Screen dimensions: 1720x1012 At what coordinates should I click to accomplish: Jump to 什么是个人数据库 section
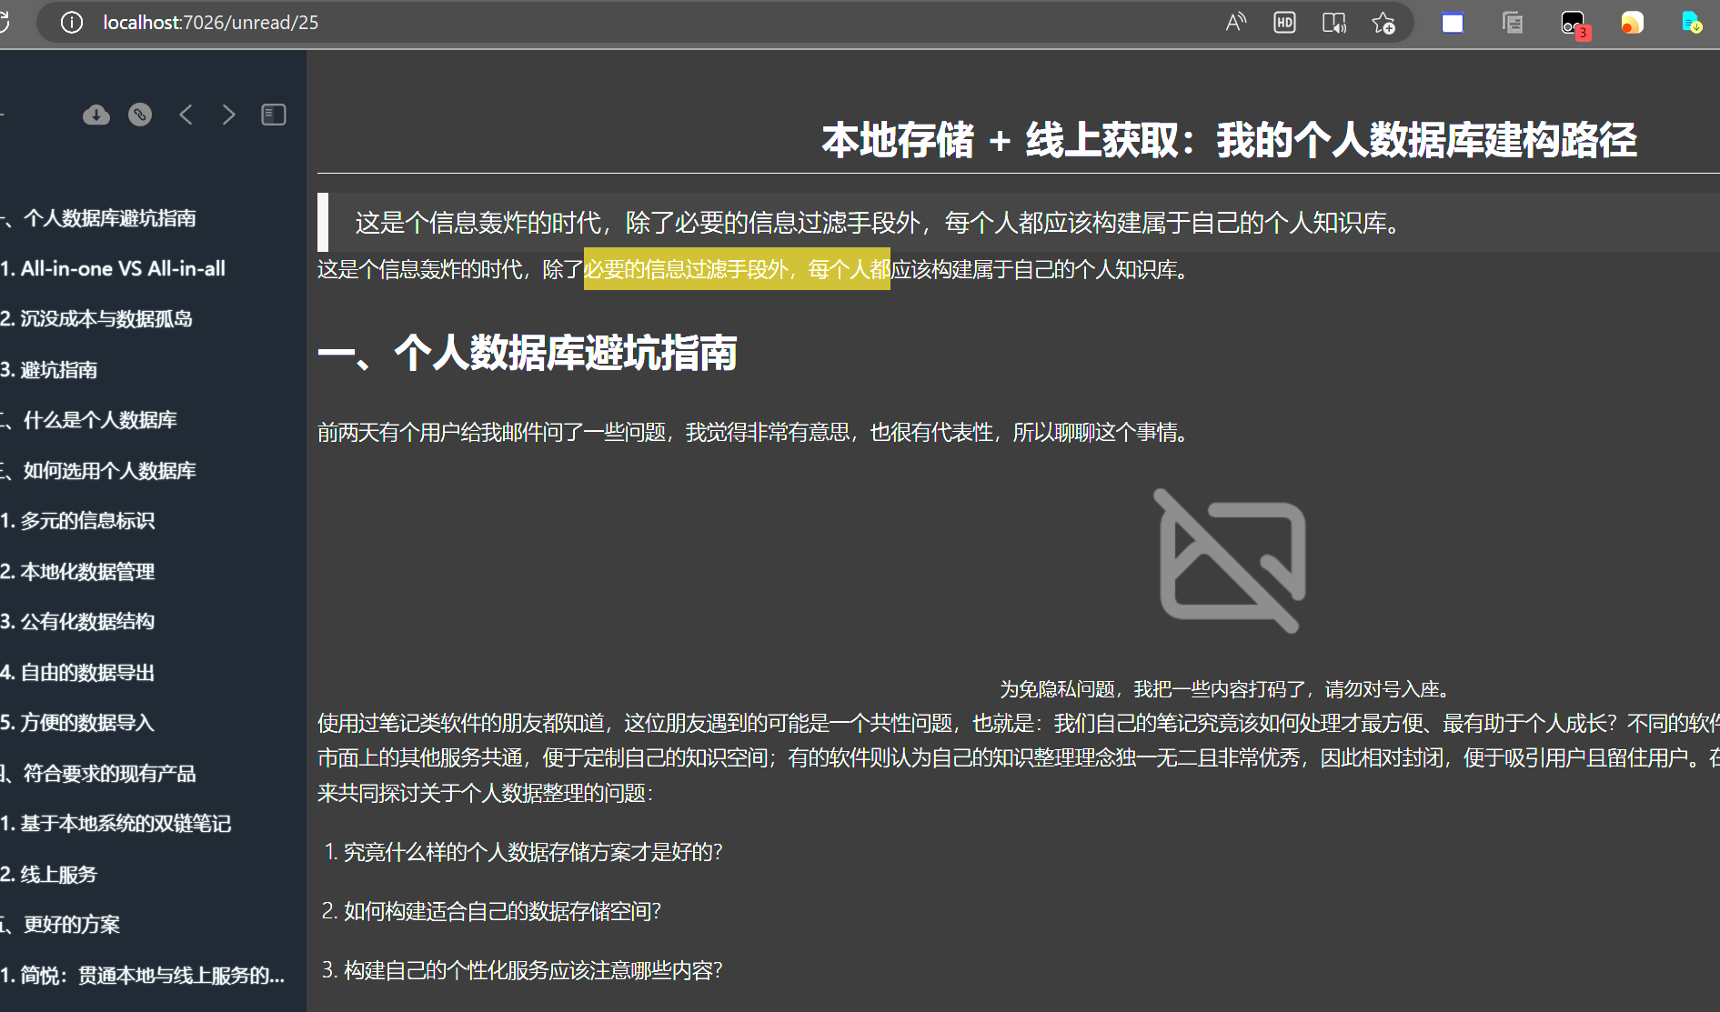tap(89, 420)
